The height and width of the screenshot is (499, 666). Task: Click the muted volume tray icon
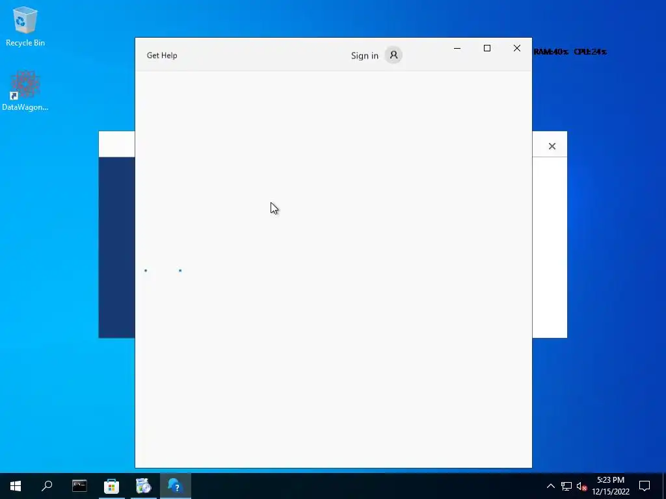coord(581,486)
